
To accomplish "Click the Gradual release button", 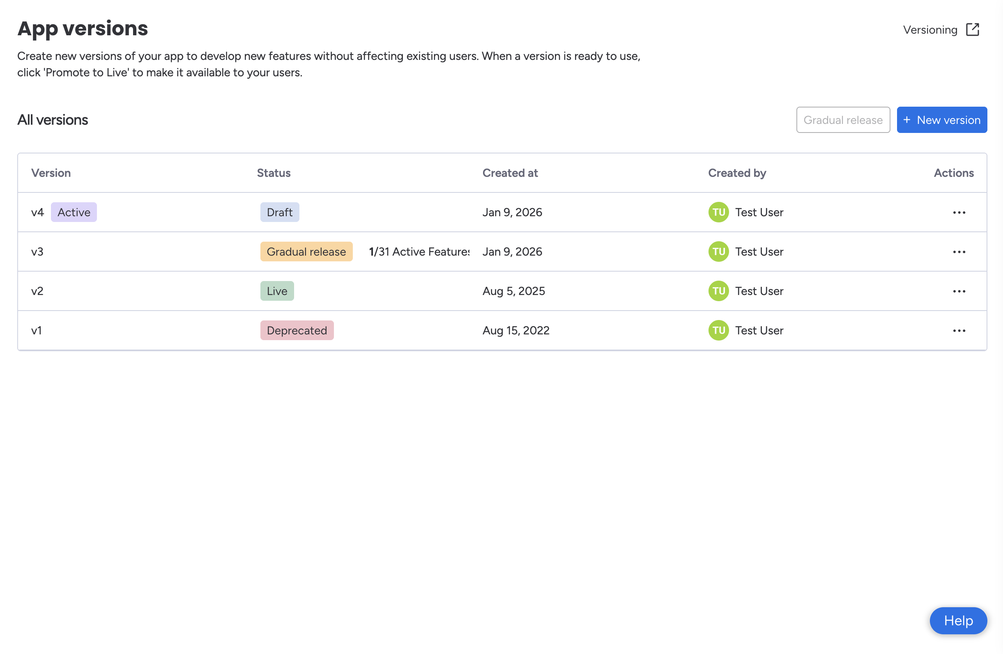I will [843, 119].
